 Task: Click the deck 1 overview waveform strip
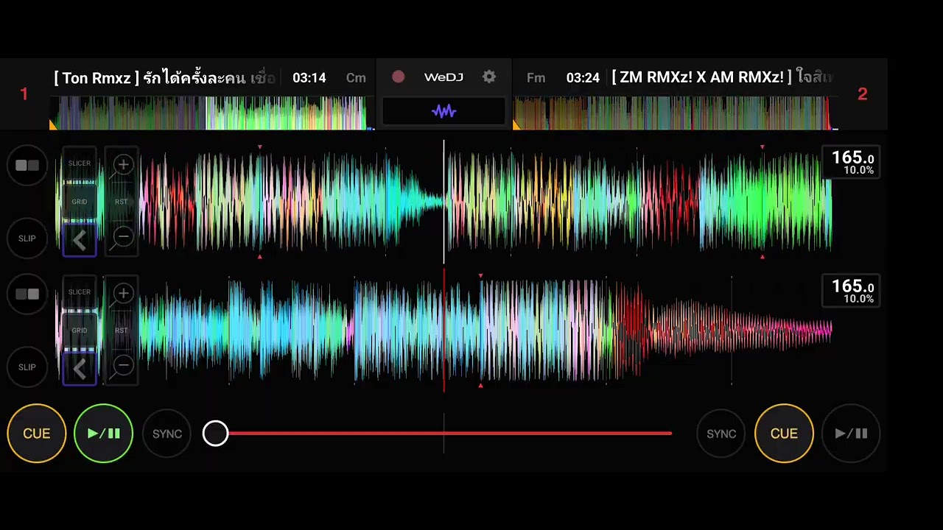pos(211,113)
